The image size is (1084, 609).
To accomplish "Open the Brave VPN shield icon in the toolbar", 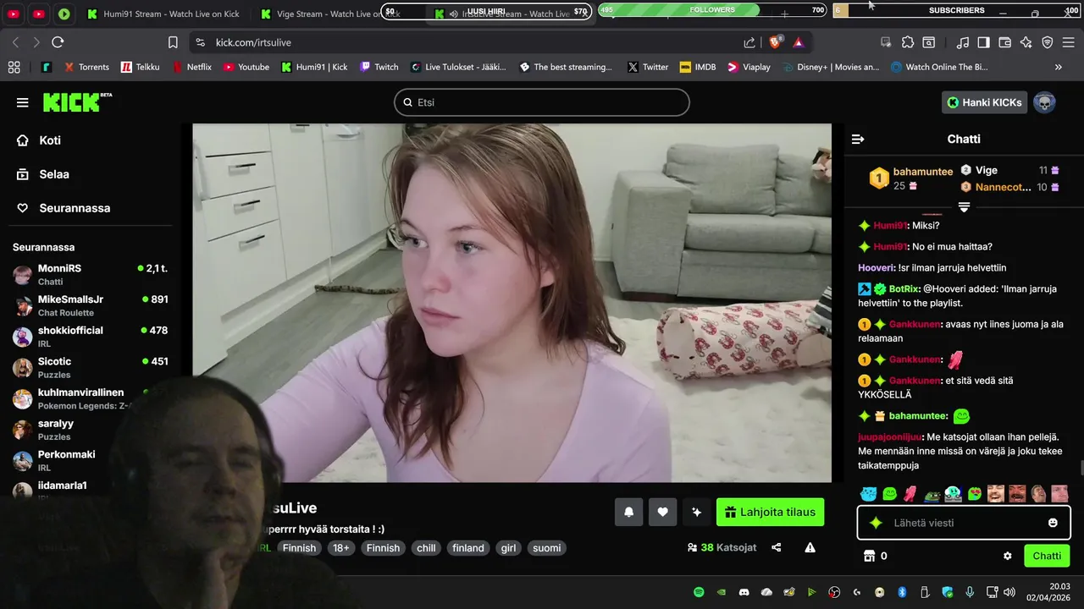I will click(x=1048, y=42).
